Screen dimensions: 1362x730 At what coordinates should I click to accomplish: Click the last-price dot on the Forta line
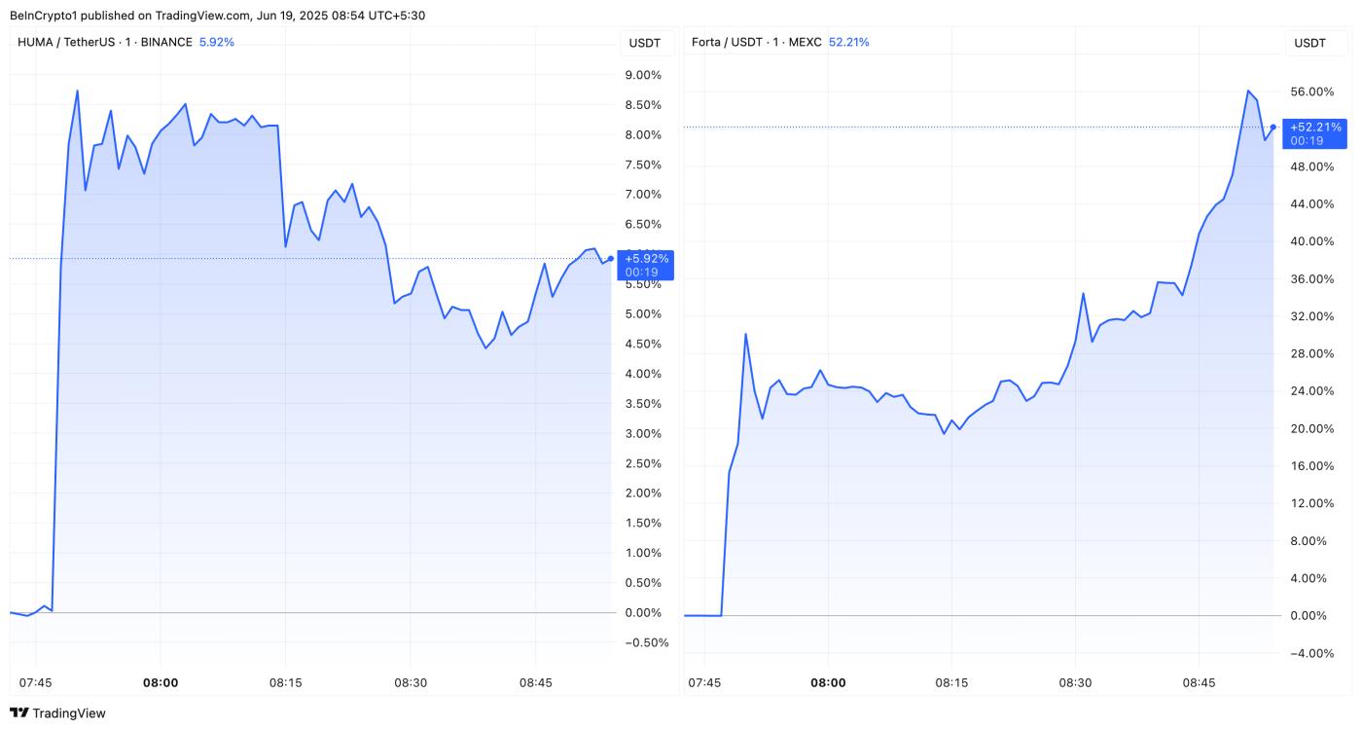(x=1273, y=128)
